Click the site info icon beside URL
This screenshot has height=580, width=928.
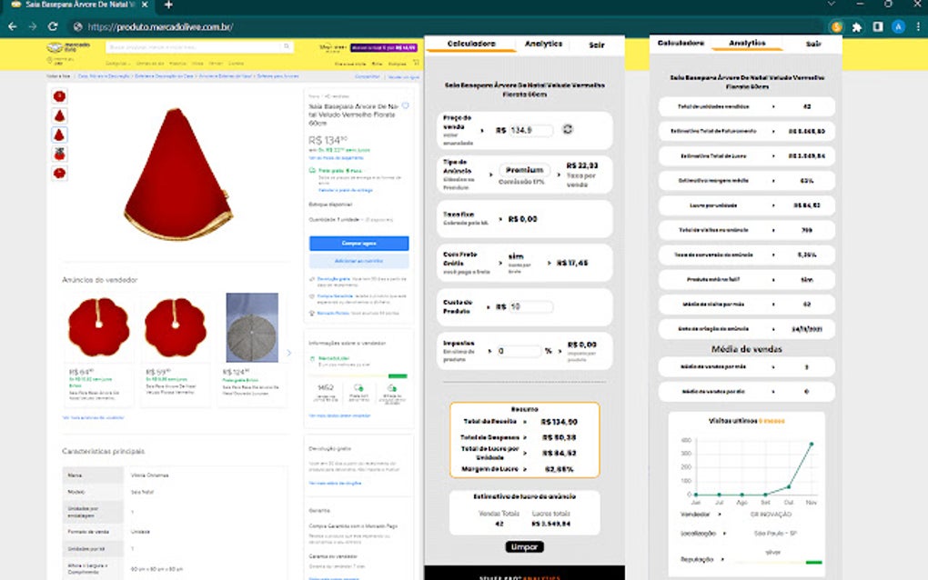coord(77,26)
